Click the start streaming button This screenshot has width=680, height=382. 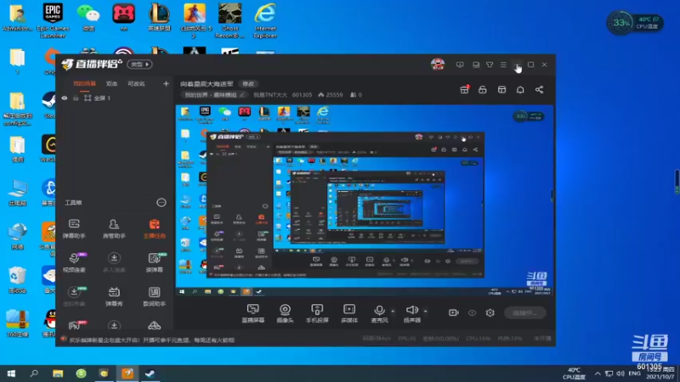(524, 312)
